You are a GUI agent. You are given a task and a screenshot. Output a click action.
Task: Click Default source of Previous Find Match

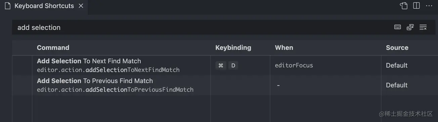click(x=397, y=85)
